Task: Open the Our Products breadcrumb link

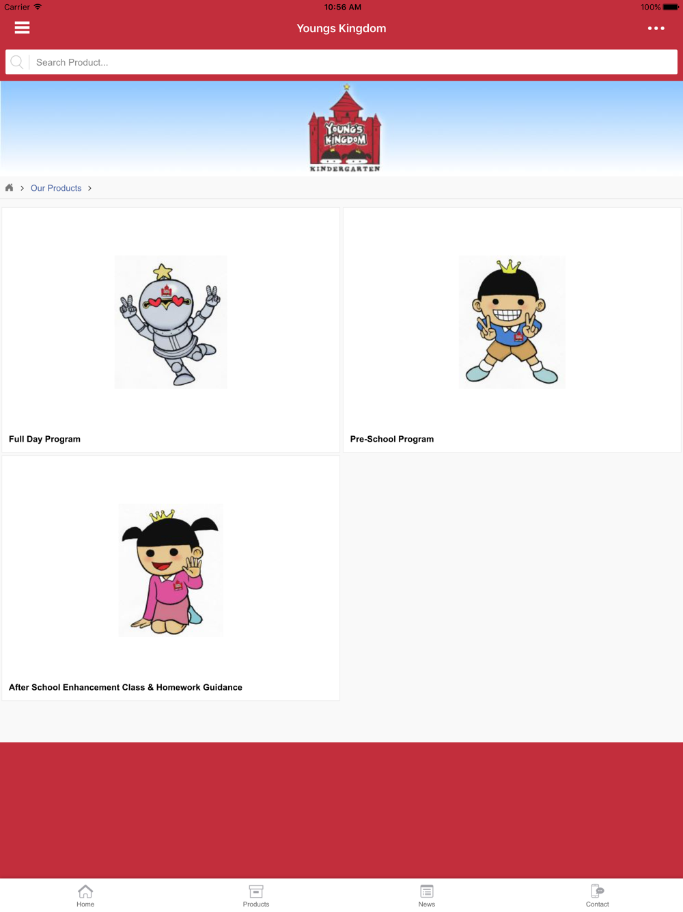Action: point(56,188)
